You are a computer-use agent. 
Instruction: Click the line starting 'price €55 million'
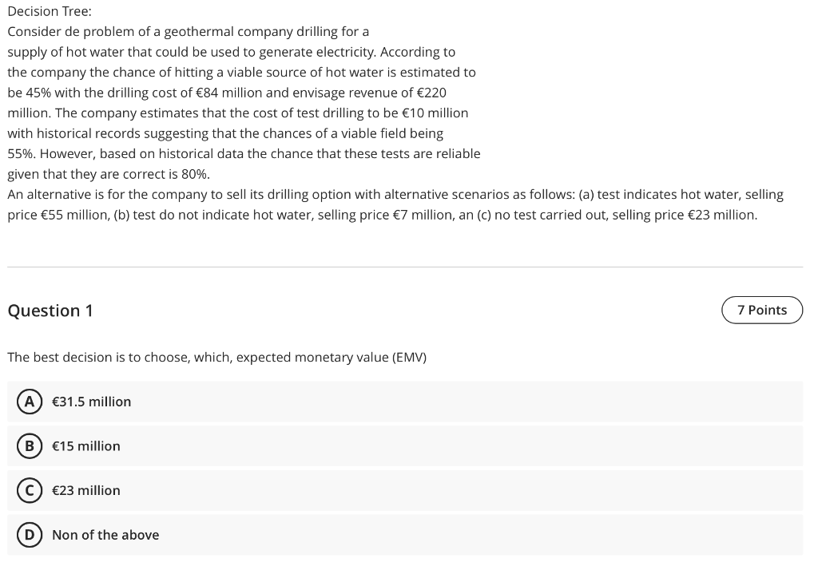pyautogui.click(x=382, y=215)
